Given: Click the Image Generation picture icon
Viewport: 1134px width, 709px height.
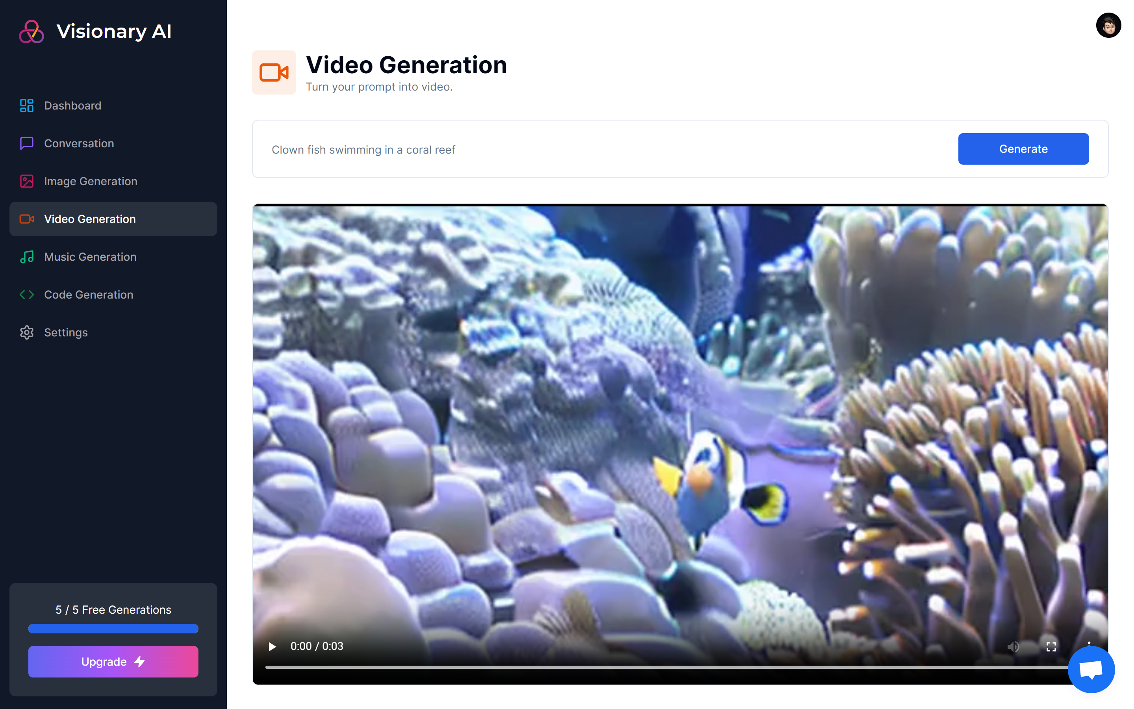Looking at the screenshot, I should [27, 181].
